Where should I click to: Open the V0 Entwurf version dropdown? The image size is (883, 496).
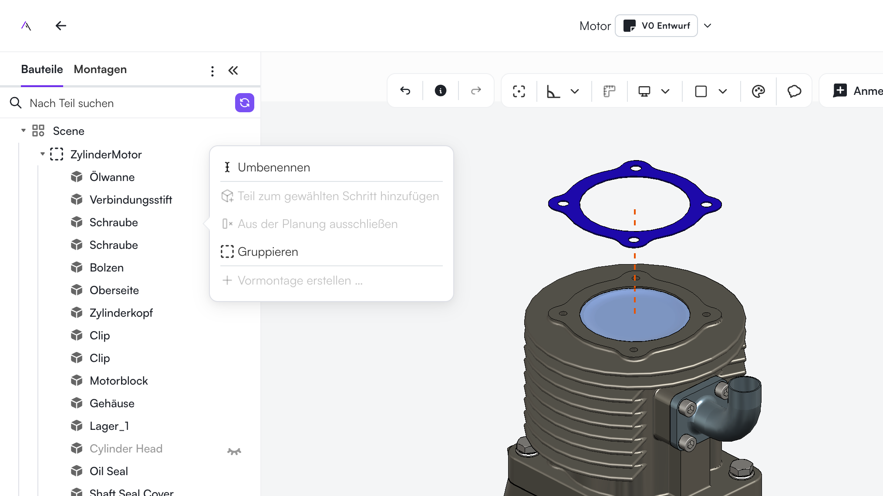708,26
